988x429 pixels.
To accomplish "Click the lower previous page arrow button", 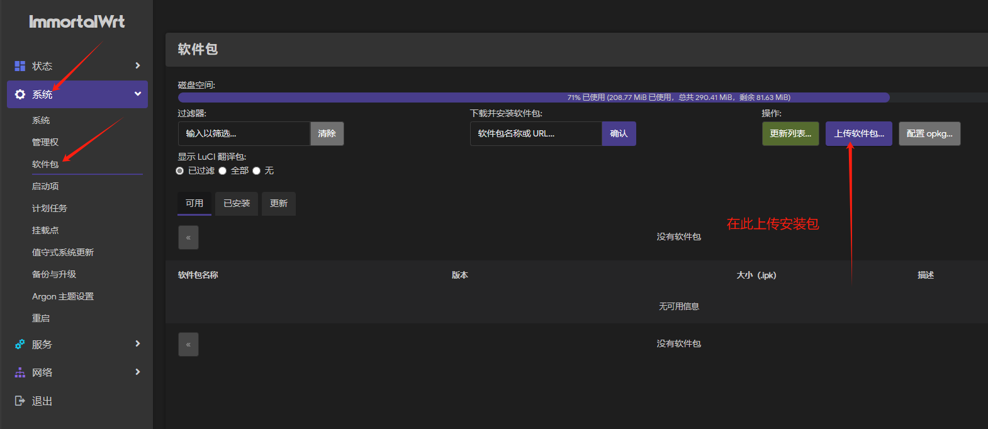I will click(188, 345).
